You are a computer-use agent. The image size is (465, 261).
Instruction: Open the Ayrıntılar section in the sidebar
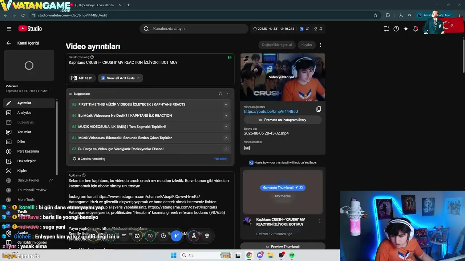tap(29, 103)
